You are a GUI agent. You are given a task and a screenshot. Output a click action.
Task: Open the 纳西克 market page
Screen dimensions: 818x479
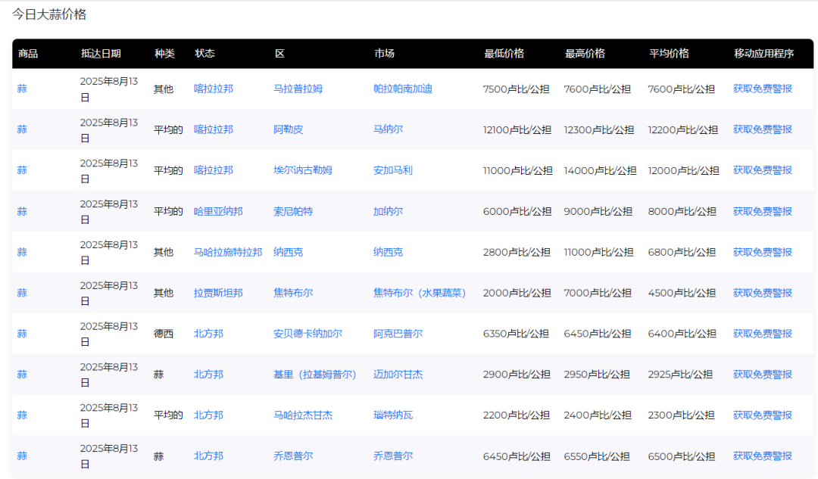(388, 252)
